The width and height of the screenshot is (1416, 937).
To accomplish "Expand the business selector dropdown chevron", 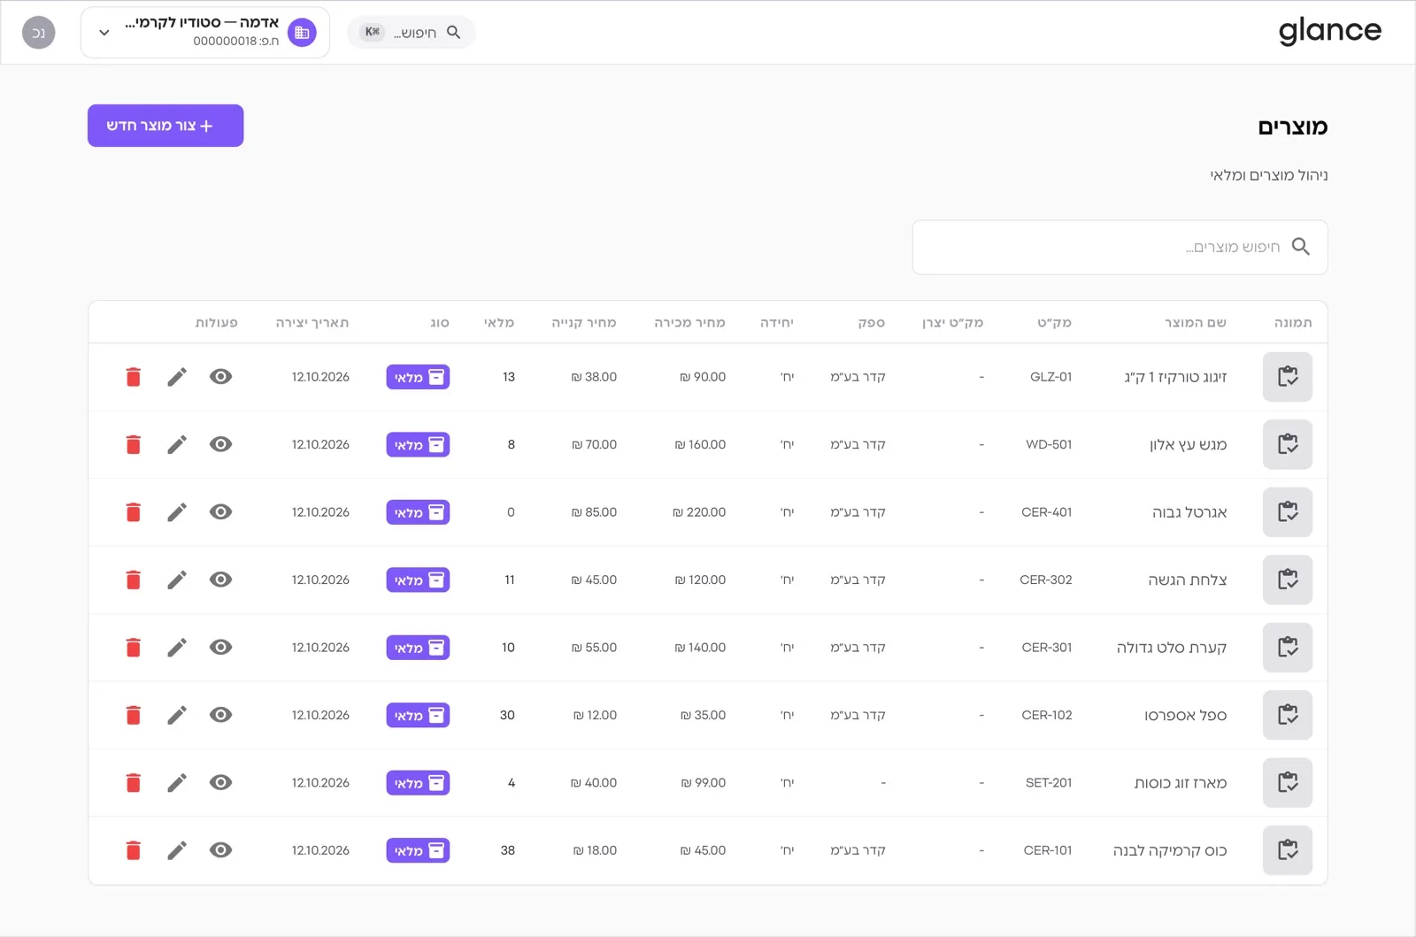I will coord(104,33).
